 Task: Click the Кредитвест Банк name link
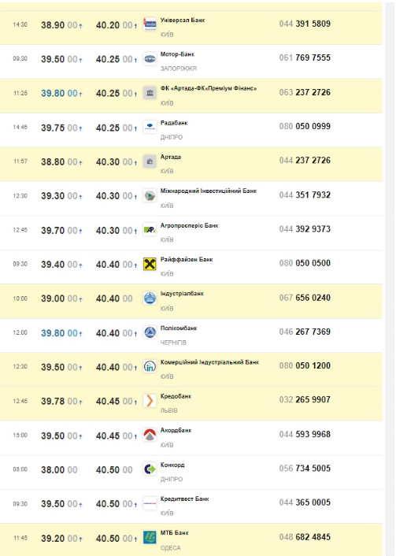click(185, 499)
